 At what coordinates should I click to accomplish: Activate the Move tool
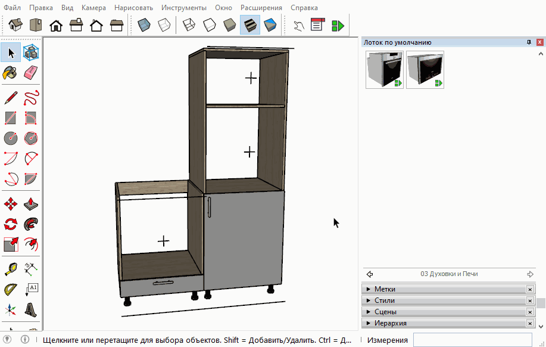[x=11, y=204]
